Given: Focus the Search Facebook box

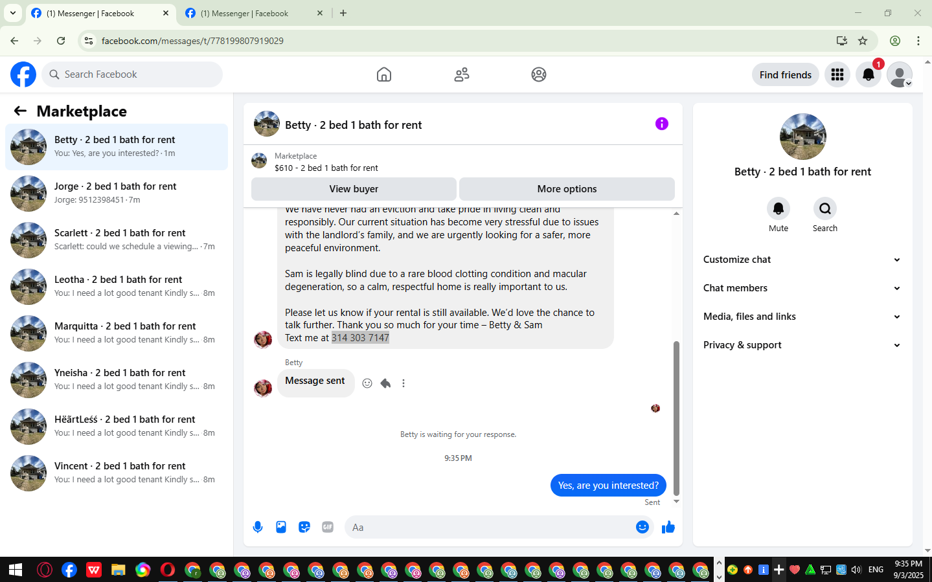Looking at the screenshot, I should [x=132, y=74].
